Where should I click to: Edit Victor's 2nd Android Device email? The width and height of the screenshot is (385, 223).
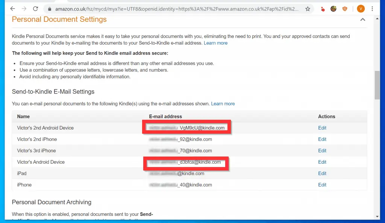(322, 128)
